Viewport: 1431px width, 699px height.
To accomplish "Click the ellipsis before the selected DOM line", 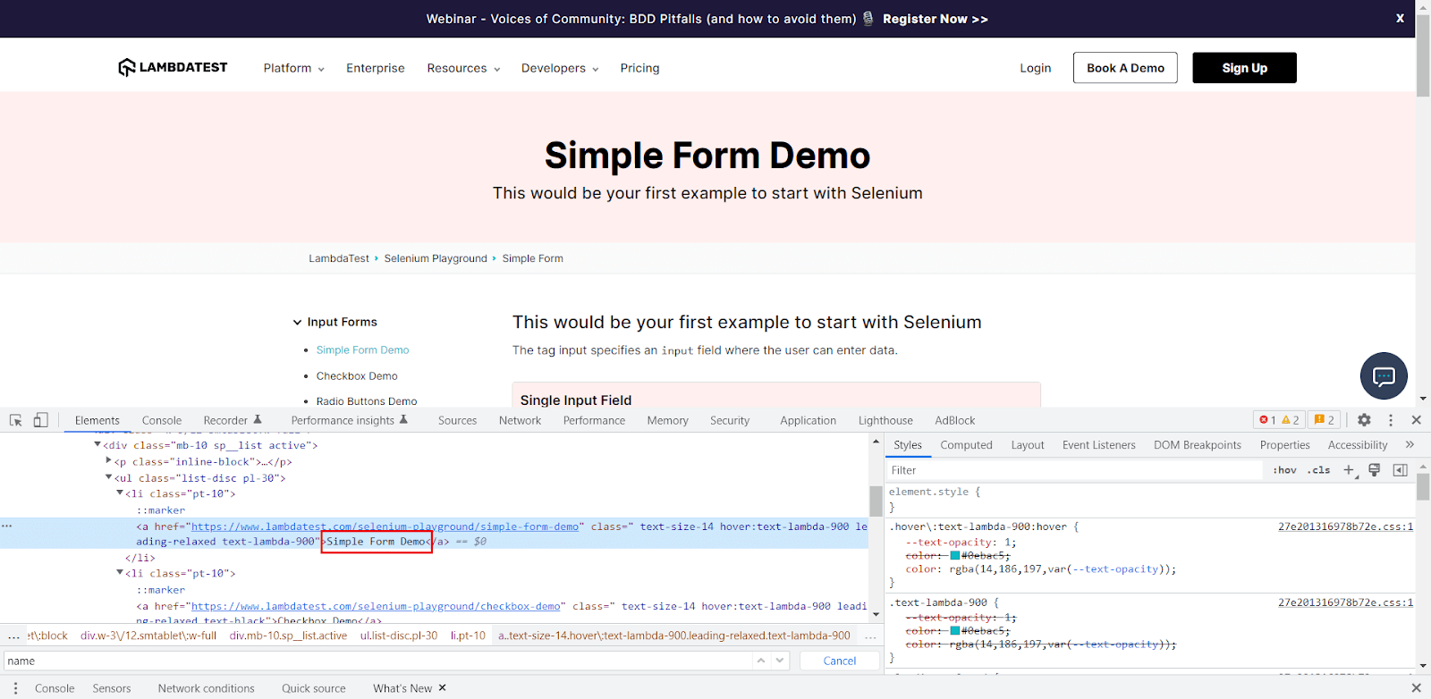I will [7, 526].
